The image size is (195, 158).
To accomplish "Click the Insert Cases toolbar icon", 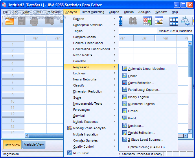I will 147,21.
